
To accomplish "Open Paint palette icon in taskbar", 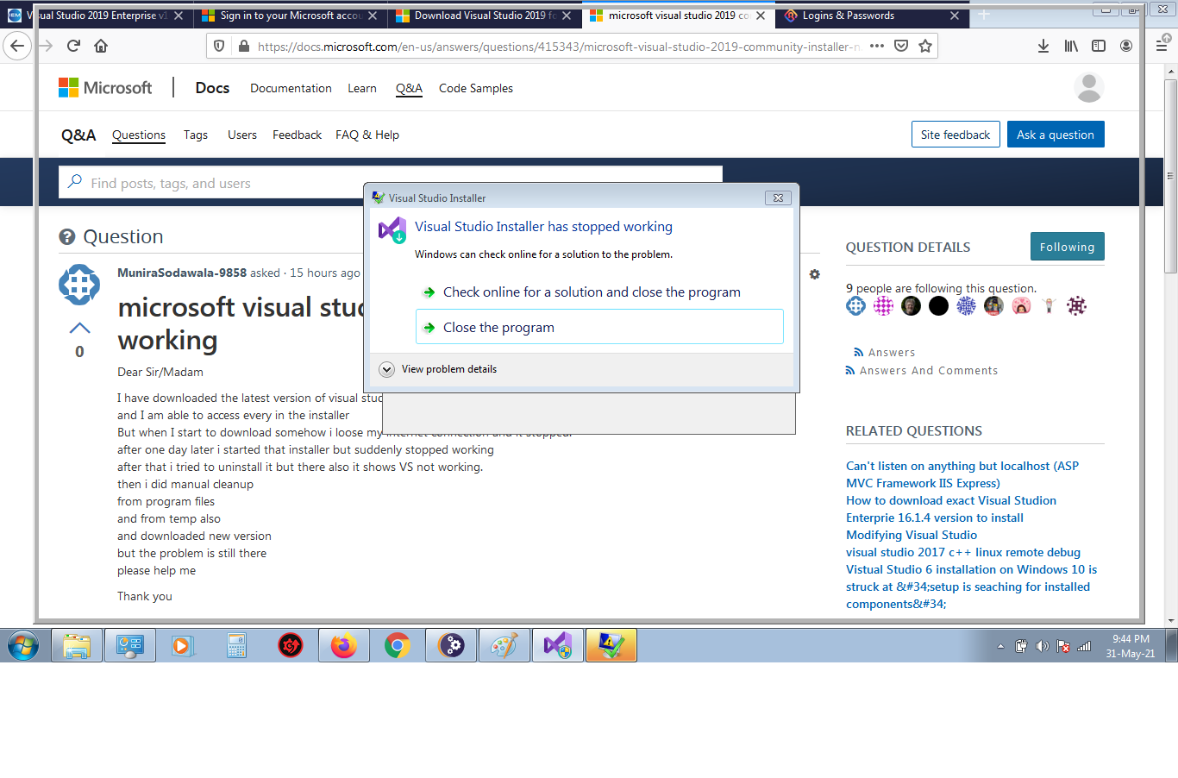I will point(504,645).
